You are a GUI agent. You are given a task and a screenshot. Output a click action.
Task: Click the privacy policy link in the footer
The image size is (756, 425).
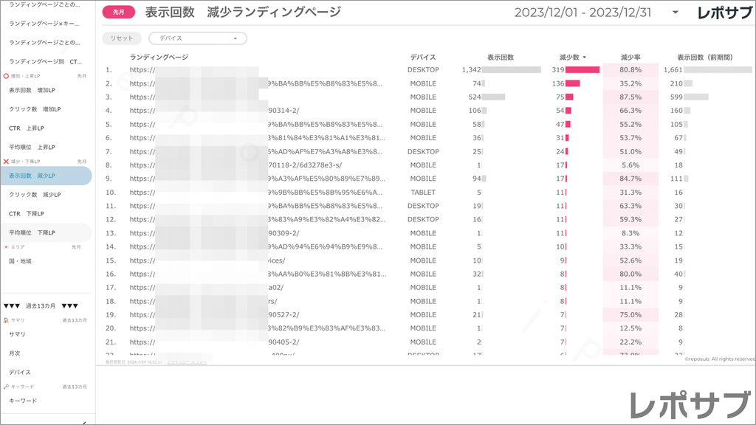186,362
